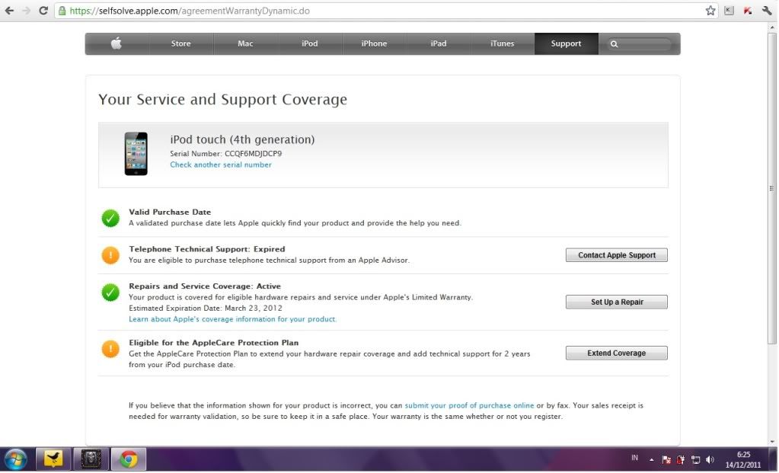Click the Extend Coverage button
Viewport: 779px width, 473px height.
pyautogui.click(x=617, y=353)
